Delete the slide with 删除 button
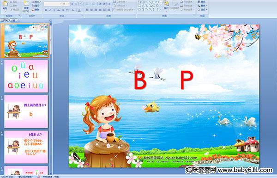This screenshot has height=178, width=277. click(36, 10)
